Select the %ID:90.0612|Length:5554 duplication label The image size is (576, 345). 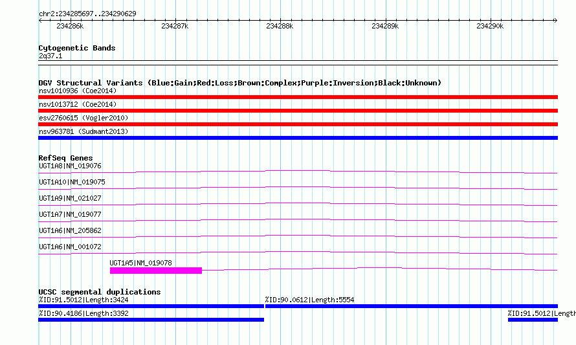309,300
